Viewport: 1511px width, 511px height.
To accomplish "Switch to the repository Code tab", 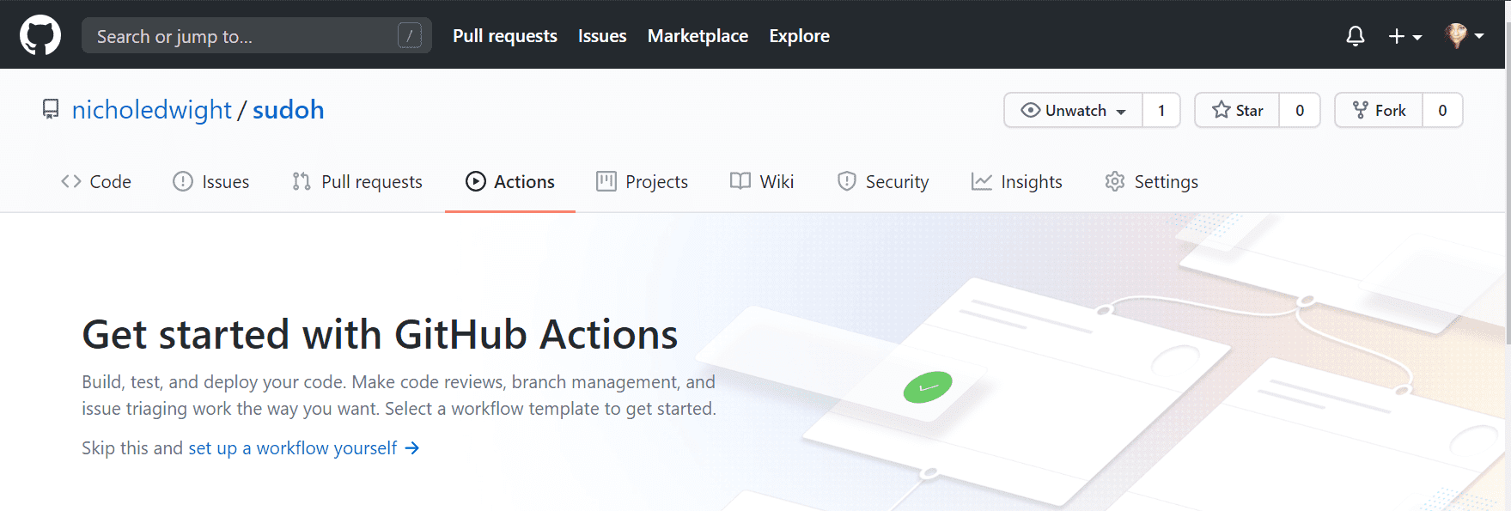I will (96, 182).
